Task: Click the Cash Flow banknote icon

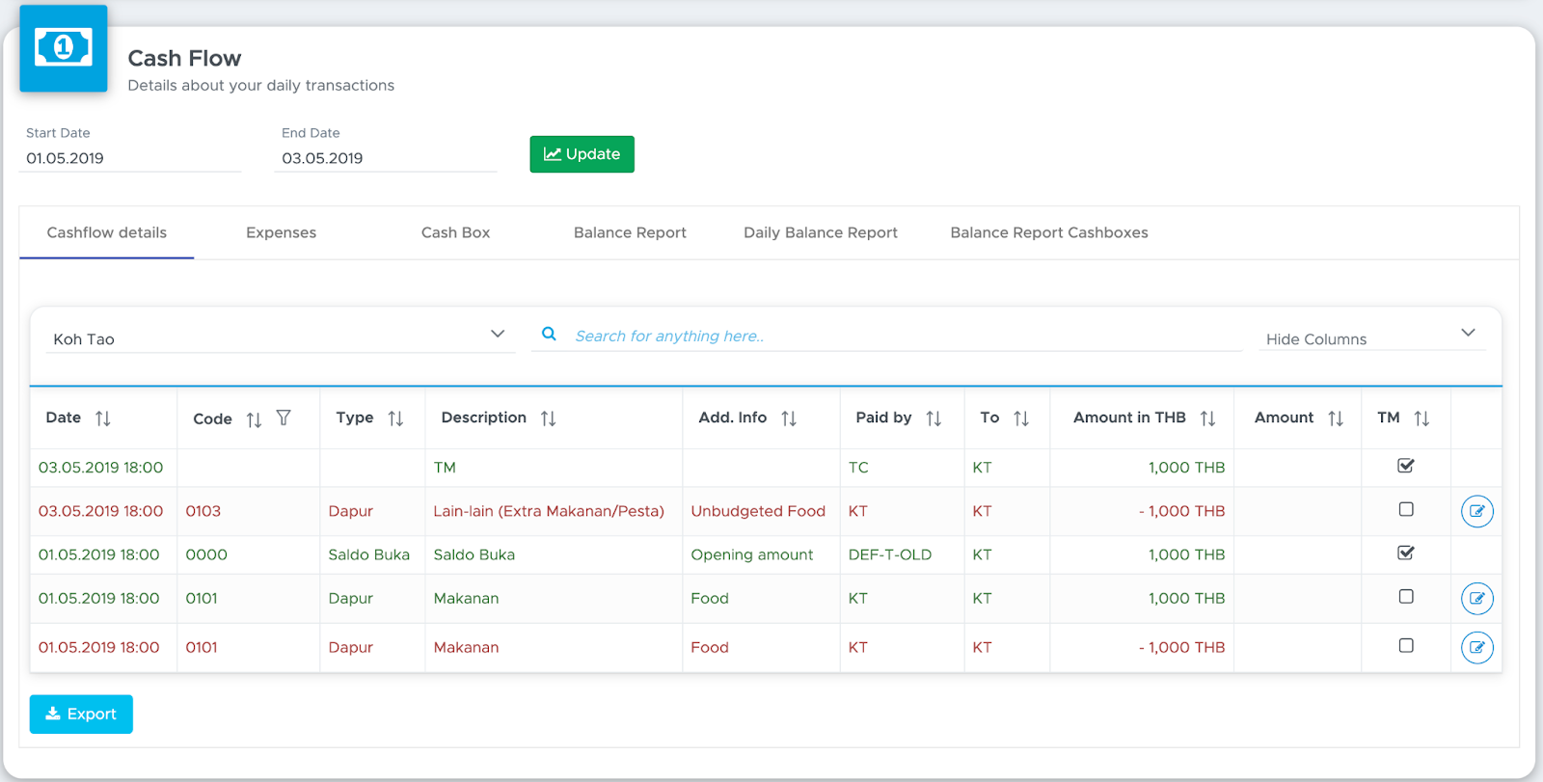Action: [64, 47]
